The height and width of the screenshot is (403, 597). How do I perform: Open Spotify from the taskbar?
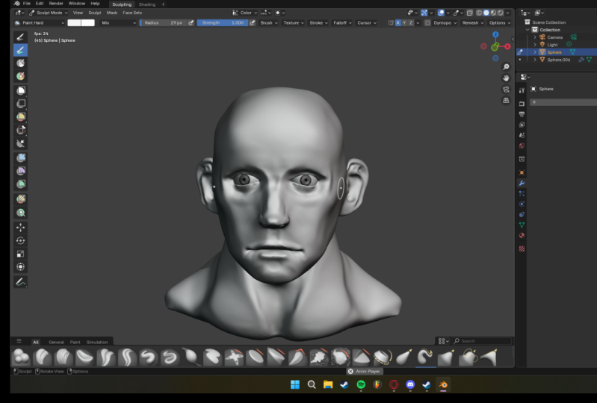361,385
